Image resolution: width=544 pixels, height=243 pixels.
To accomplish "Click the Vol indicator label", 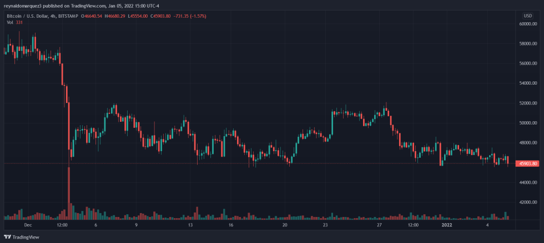I will click(x=9, y=23).
